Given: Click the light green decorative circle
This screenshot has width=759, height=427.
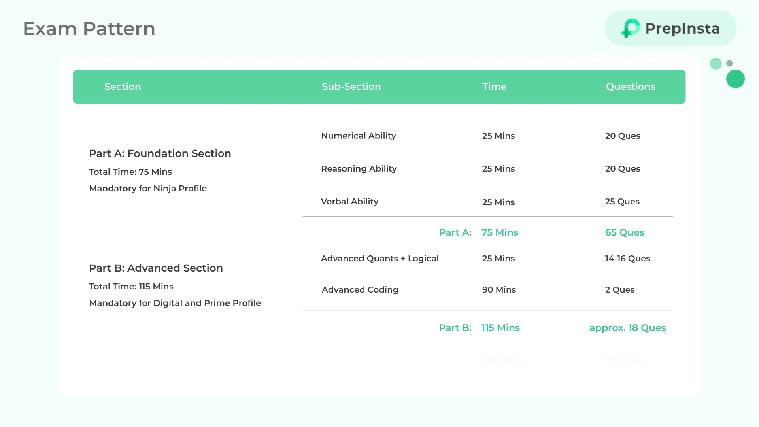Looking at the screenshot, I should click(x=716, y=64).
